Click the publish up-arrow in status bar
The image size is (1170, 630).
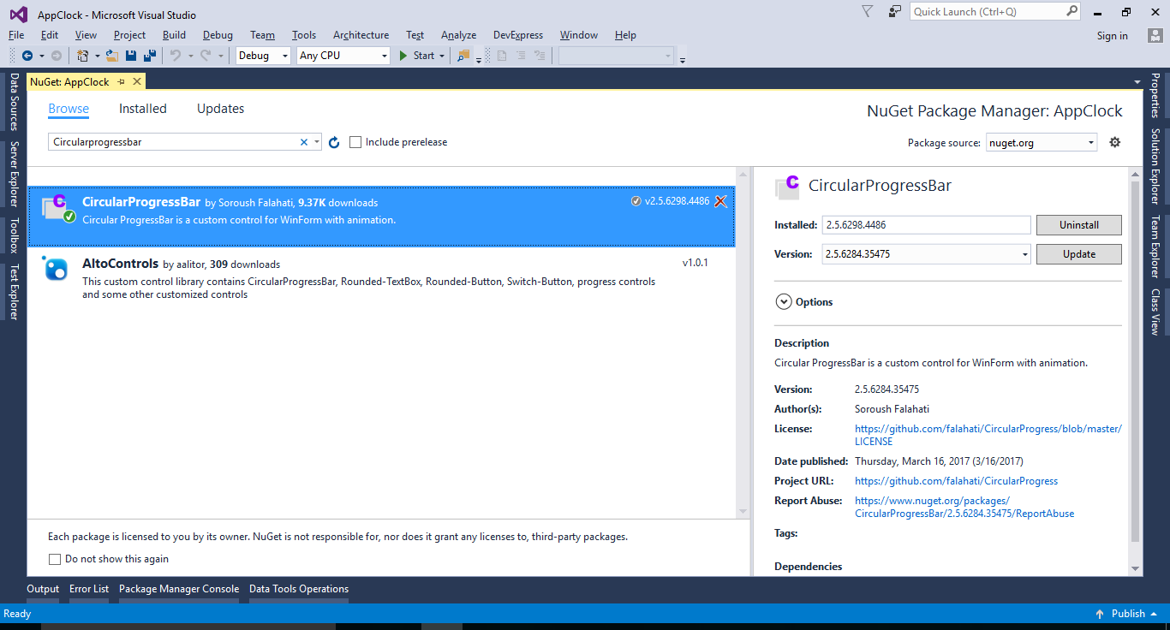(1100, 614)
